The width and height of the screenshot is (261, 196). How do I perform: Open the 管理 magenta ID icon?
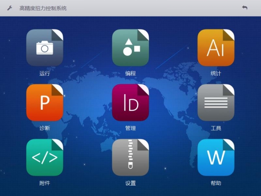(130, 103)
